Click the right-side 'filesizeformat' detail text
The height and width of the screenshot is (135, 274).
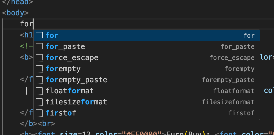(x=228, y=102)
